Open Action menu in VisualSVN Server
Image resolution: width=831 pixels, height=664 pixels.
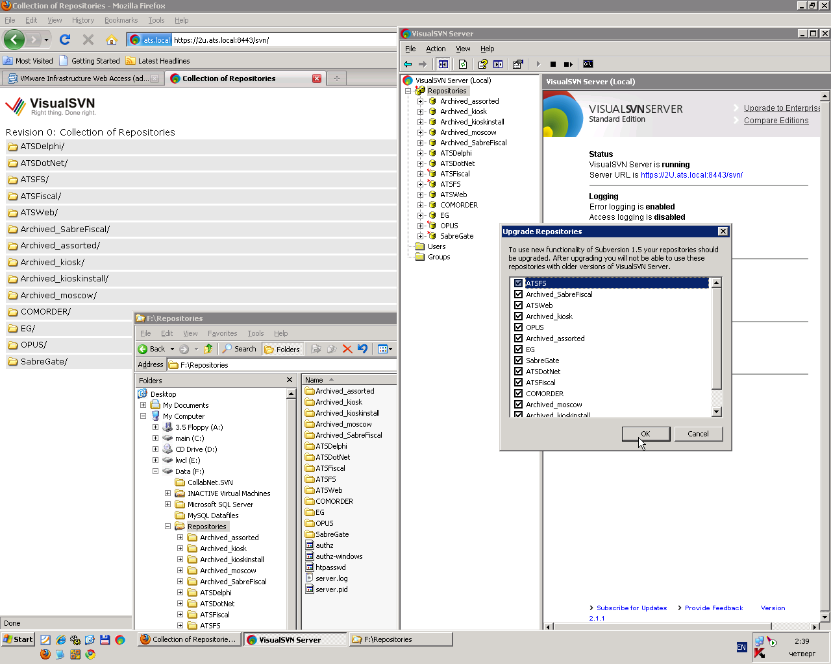pyautogui.click(x=436, y=49)
